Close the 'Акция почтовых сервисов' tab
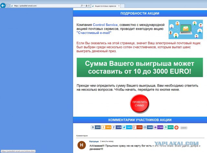This screenshot has width=207, height=153. coord(119,6)
